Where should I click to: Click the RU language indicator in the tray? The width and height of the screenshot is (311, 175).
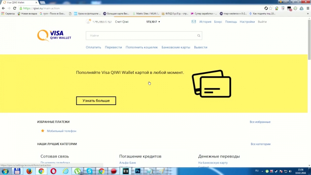tap(257, 171)
